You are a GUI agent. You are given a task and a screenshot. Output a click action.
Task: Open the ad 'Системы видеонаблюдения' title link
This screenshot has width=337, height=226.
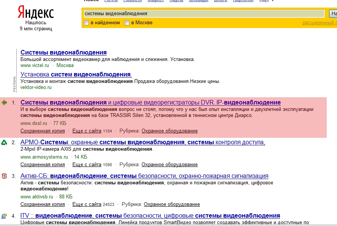point(64,53)
